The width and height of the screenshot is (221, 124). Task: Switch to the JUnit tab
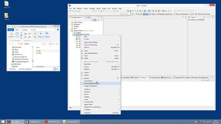point(88,17)
